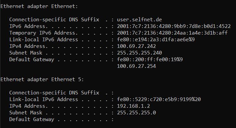Click the first 'Connection-specific DNS Suffix' label
Viewport: 236px width, 128px height.
point(54,20)
